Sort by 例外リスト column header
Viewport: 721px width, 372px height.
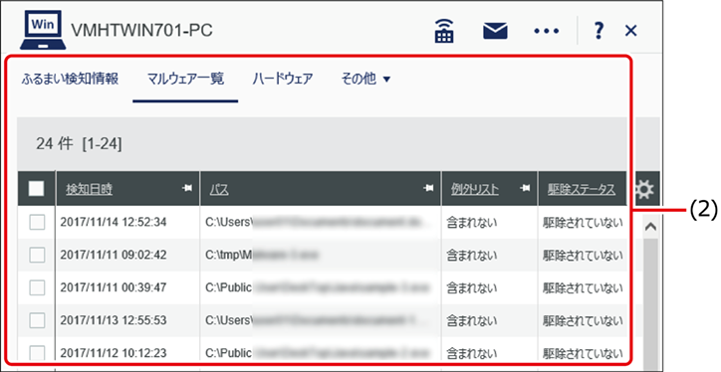(475, 189)
